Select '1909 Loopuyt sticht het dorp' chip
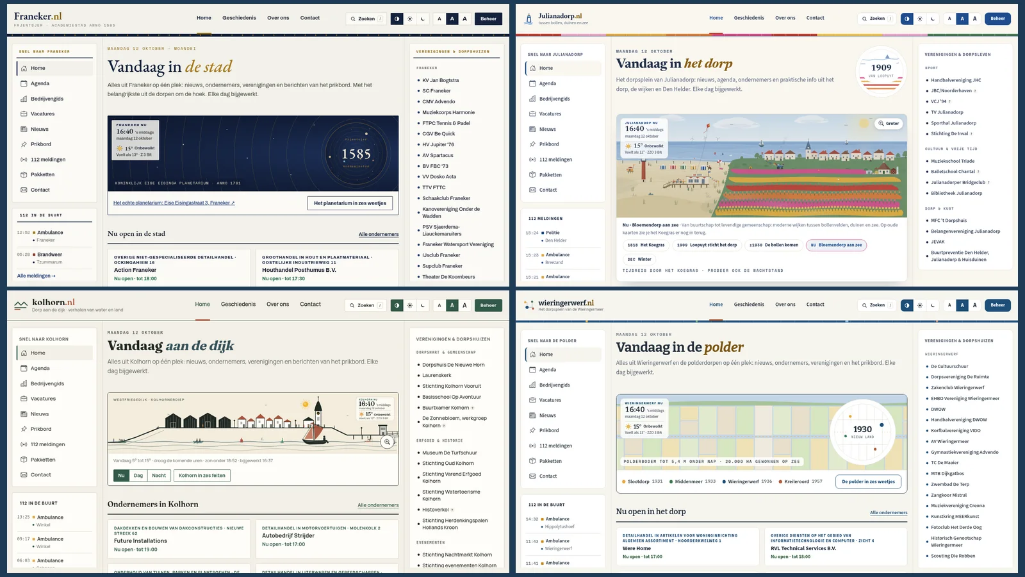Screen dimensions: 1025x577 (707, 245)
